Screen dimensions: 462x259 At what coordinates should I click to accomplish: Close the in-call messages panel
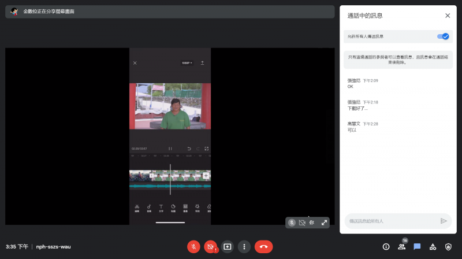tap(447, 16)
